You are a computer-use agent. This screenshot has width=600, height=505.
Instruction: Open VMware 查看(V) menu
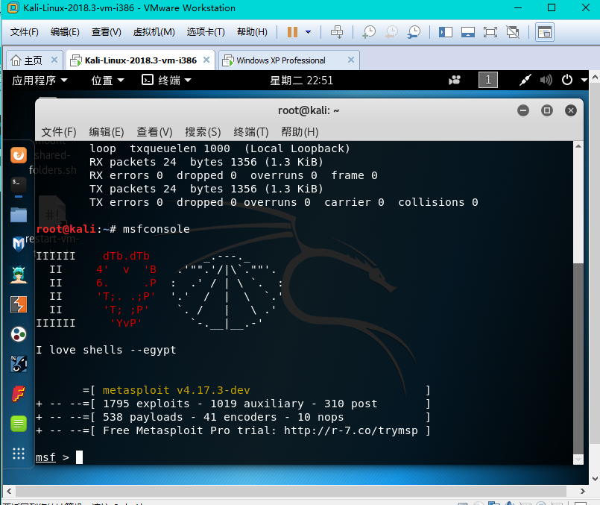(106, 32)
